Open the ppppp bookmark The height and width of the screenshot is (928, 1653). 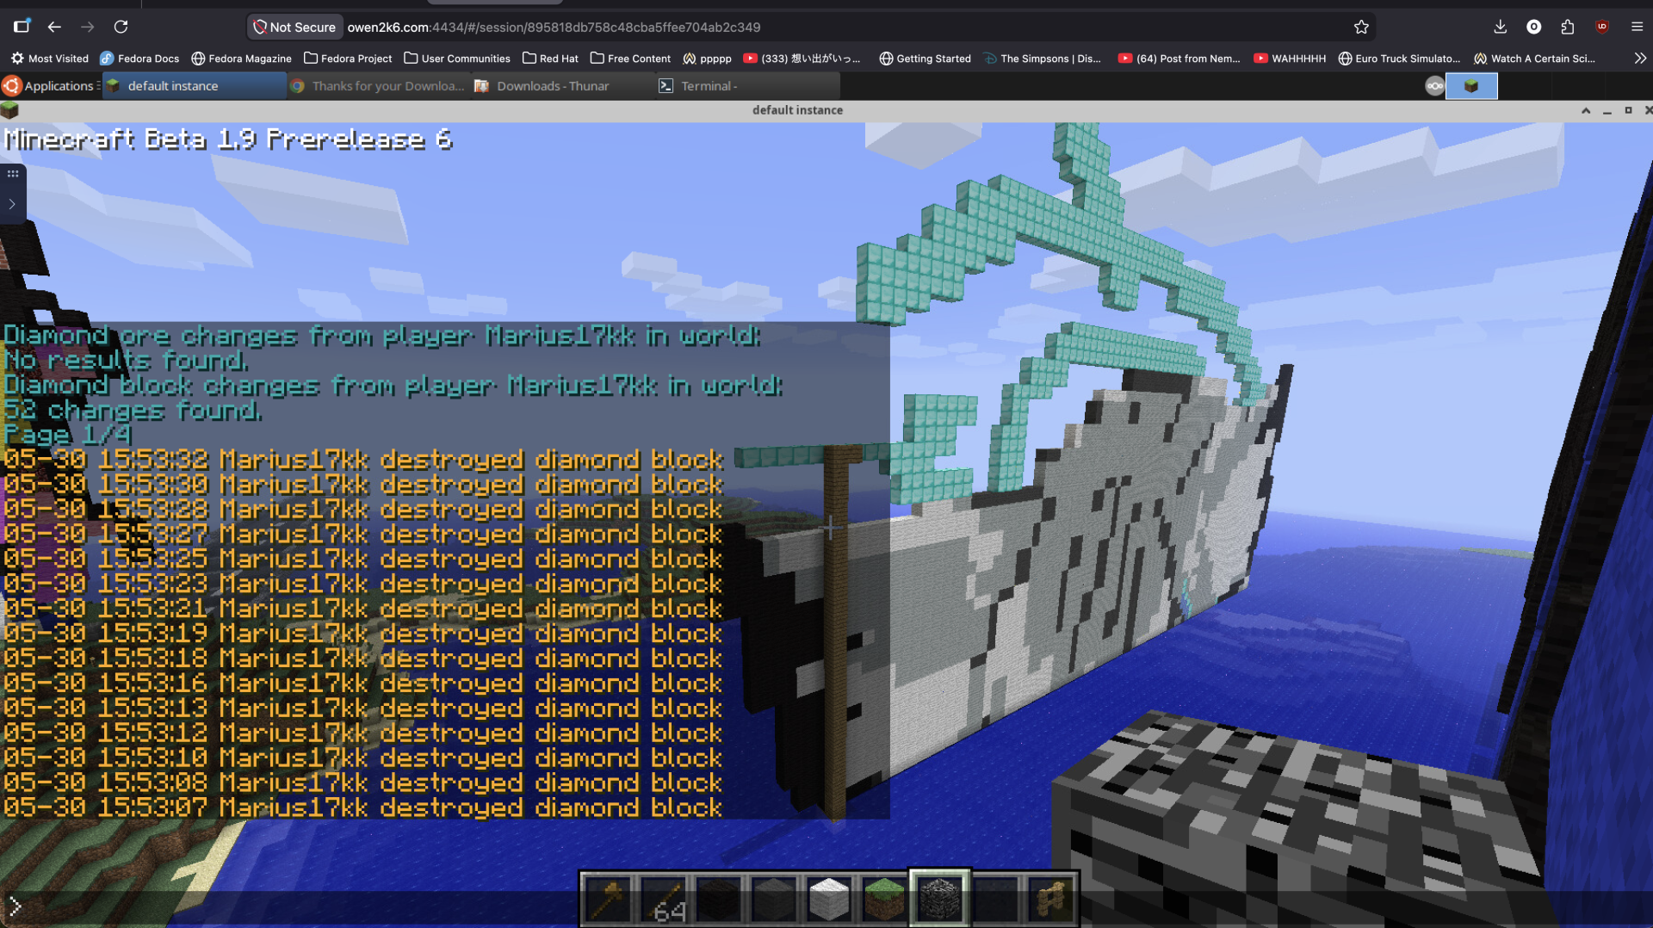coord(707,59)
